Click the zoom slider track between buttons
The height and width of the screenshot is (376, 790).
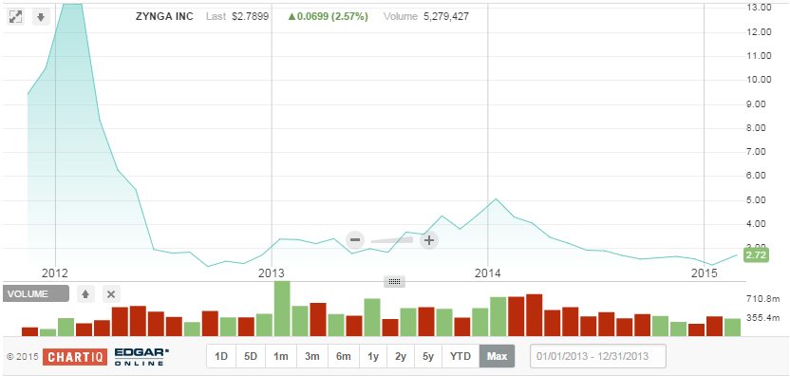click(x=392, y=240)
